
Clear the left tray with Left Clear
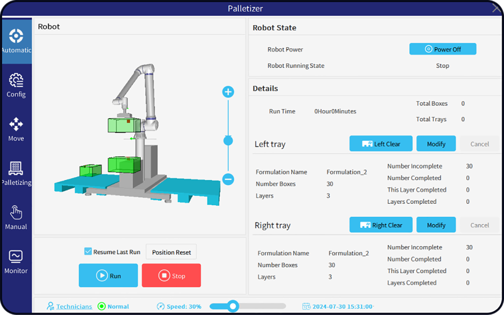click(381, 144)
